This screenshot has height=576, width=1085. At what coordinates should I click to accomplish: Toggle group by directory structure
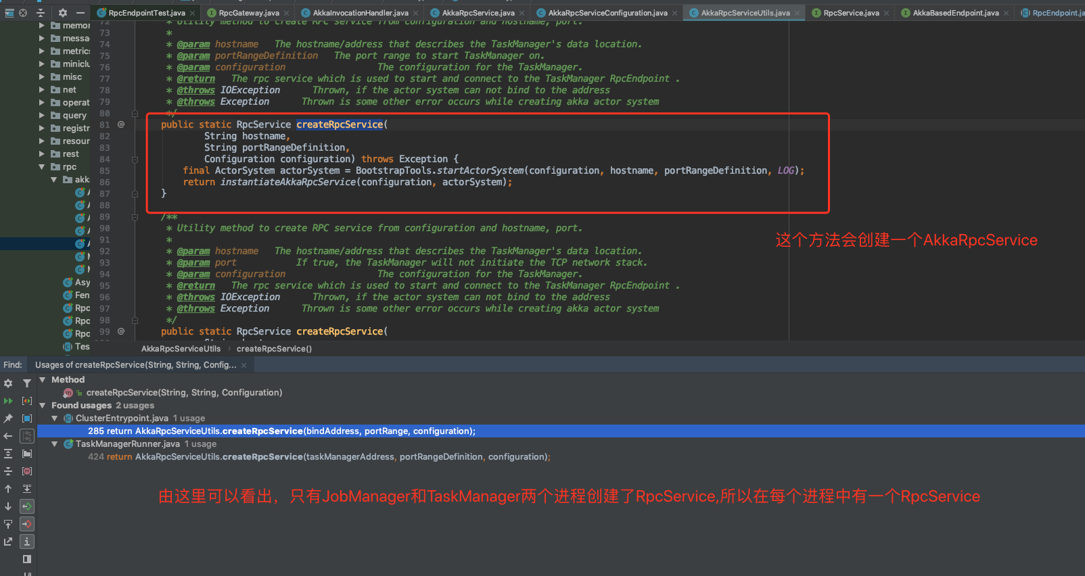coord(27,436)
